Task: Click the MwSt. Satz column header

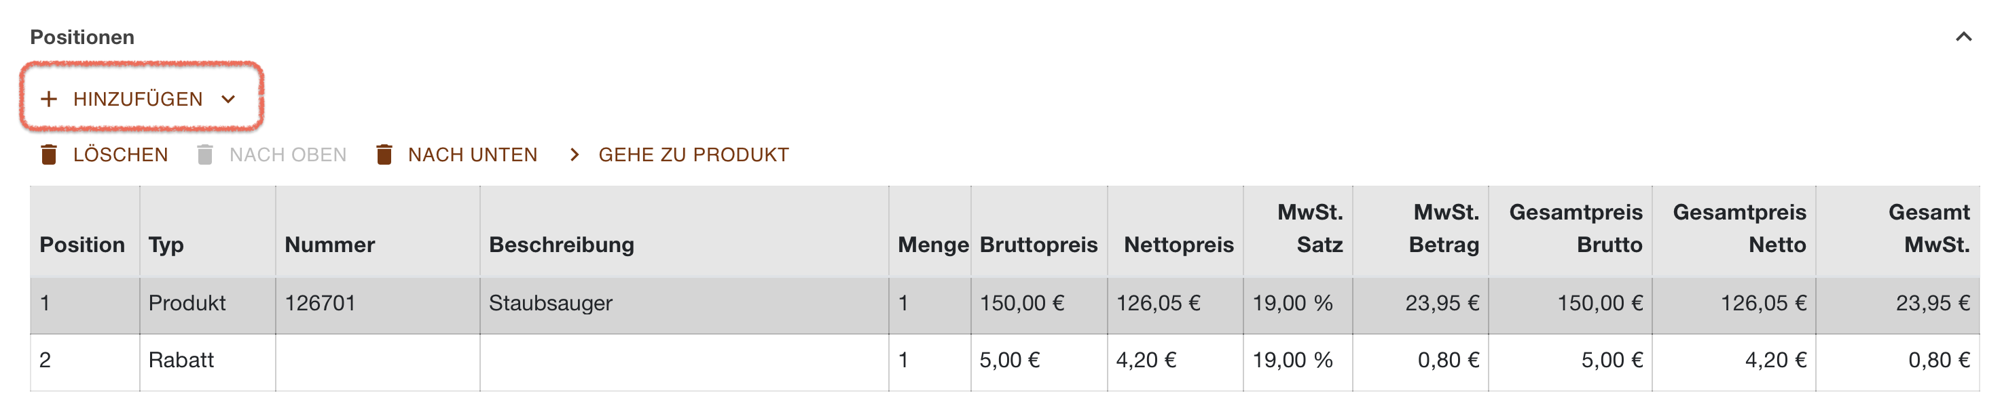Action: click(1309, 229)
